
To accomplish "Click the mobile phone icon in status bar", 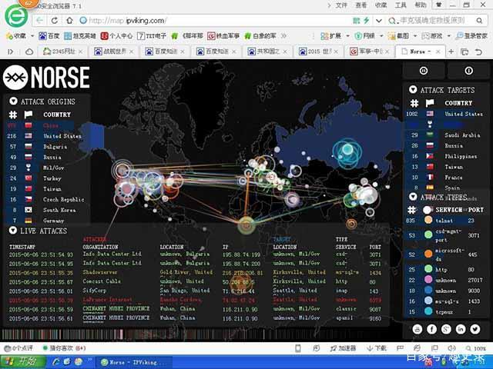I will click(298, 348).
